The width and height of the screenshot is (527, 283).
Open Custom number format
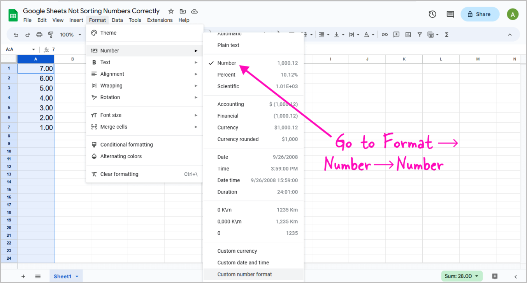coord(253,274)
